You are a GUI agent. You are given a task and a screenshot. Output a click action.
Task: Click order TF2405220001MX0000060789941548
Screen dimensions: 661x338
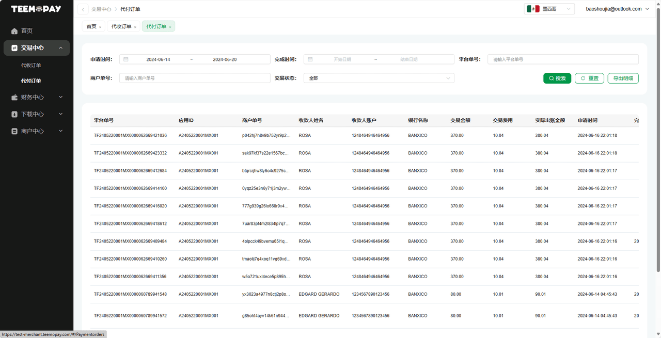click(x=130, y=294)
